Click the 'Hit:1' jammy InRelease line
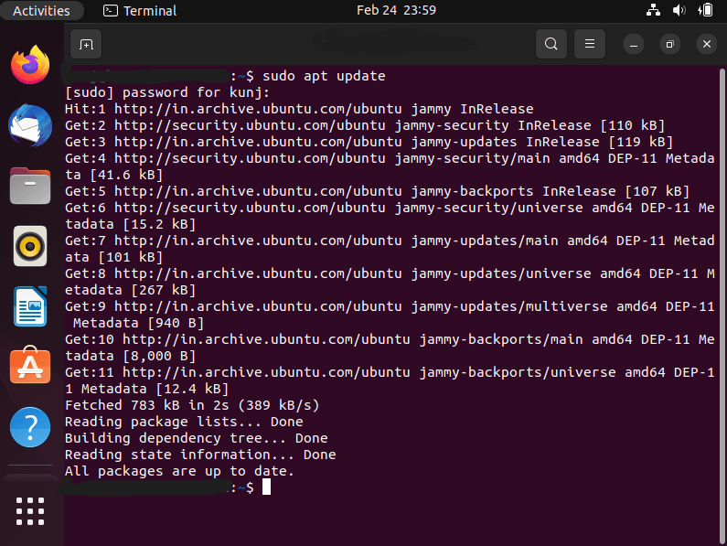 pyautogui.click(x=299, y=109)
